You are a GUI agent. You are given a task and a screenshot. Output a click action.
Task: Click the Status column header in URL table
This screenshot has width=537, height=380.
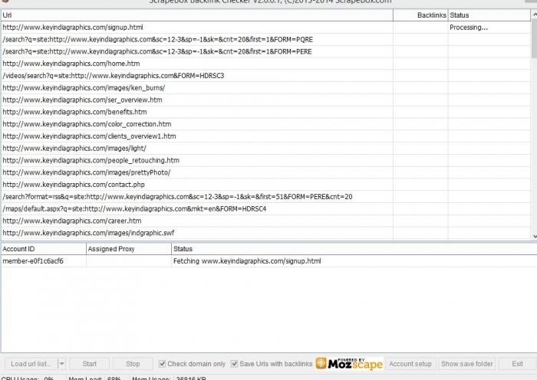coord(489,15)
